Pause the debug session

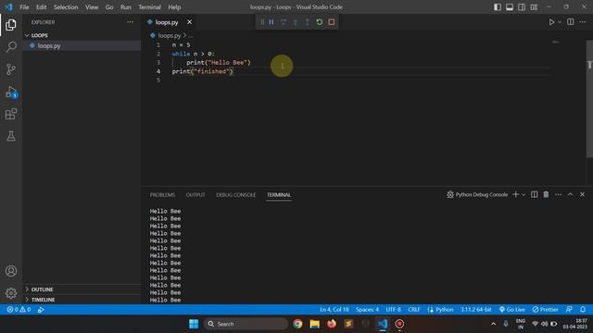[x=271, y=22]
